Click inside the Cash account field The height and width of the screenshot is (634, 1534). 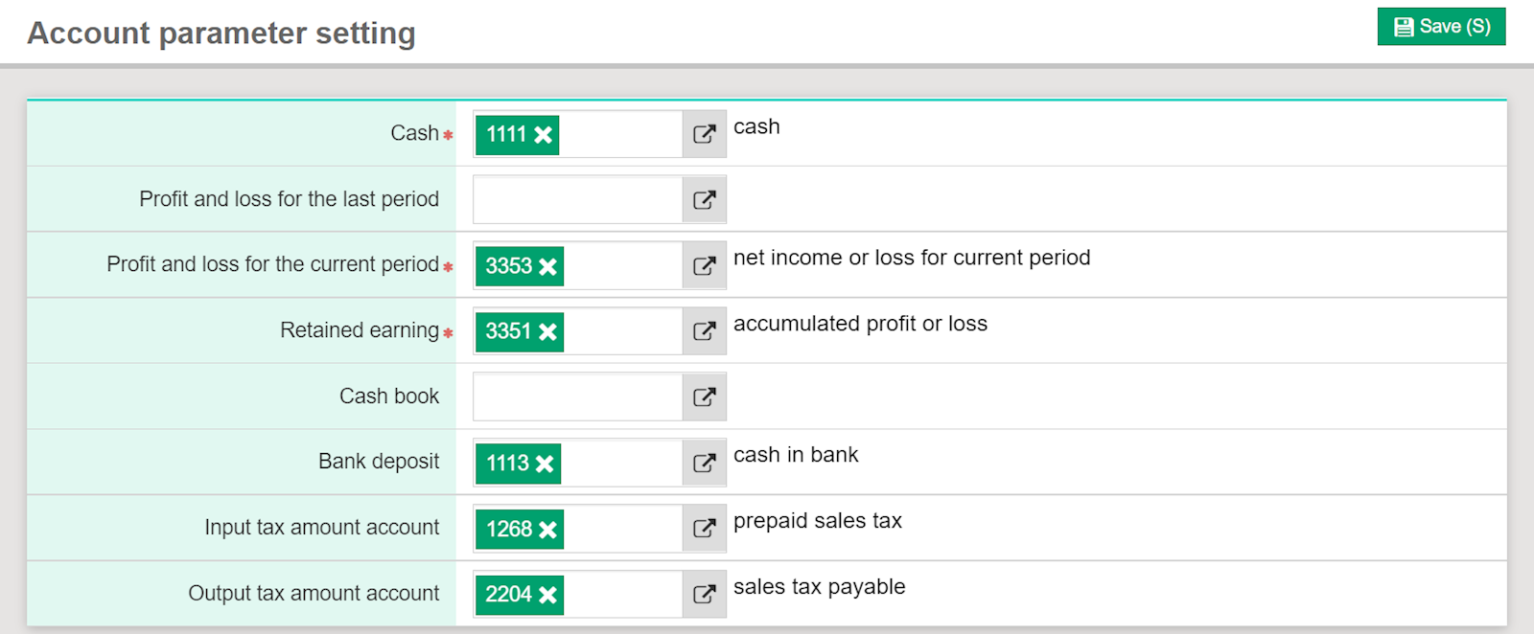point(618,134)
